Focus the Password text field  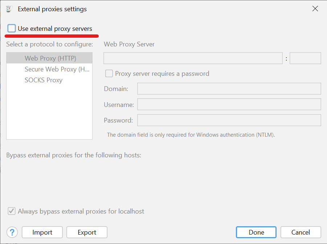click(x=229, y=120)
